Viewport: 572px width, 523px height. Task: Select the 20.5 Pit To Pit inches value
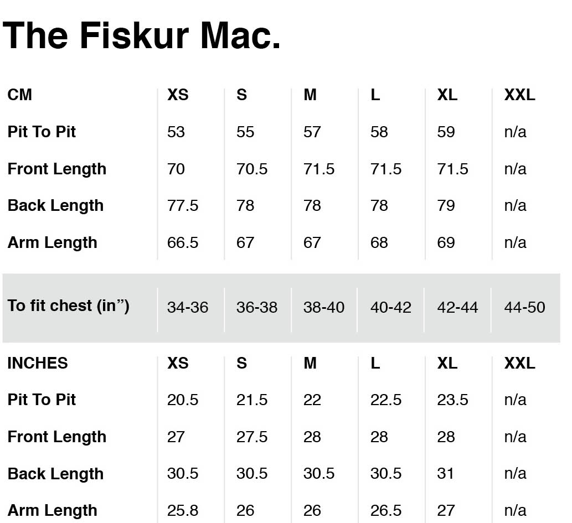[182, 400]
